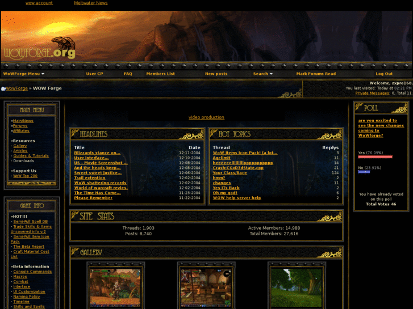Open Craft Material Cost List link
This screenshot has height=309, width=413.
[30, 254]
